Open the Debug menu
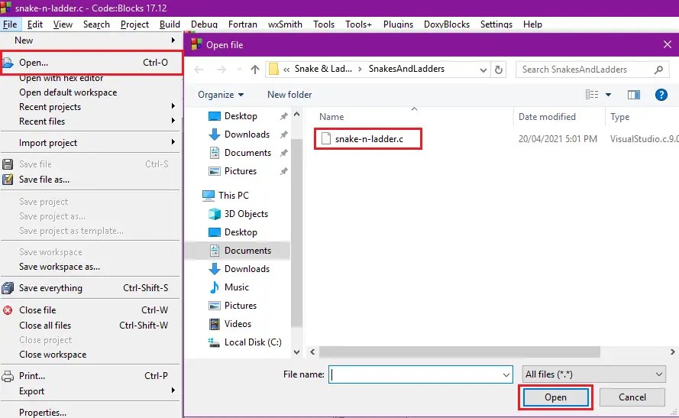This screenshot has height=418, width=679. click(x=204, y=24)
